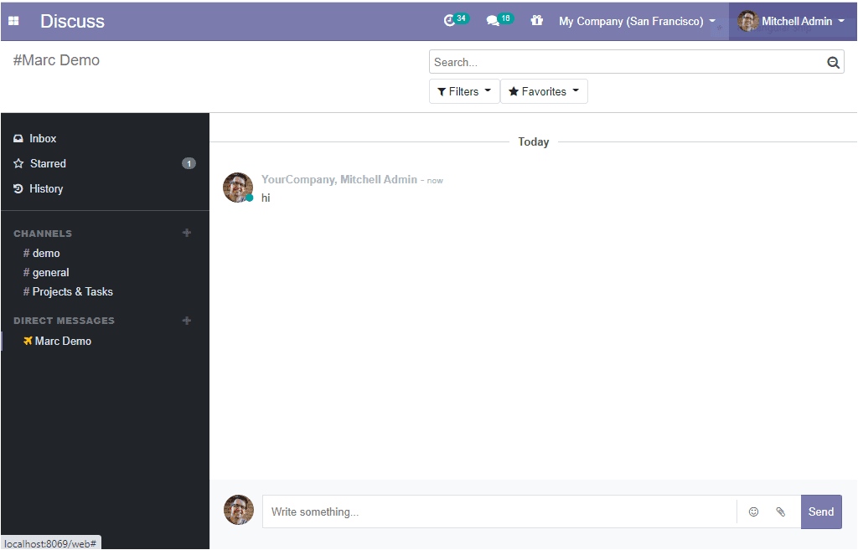
Task: Click the Starred star icon
Action: coord(18,163)
